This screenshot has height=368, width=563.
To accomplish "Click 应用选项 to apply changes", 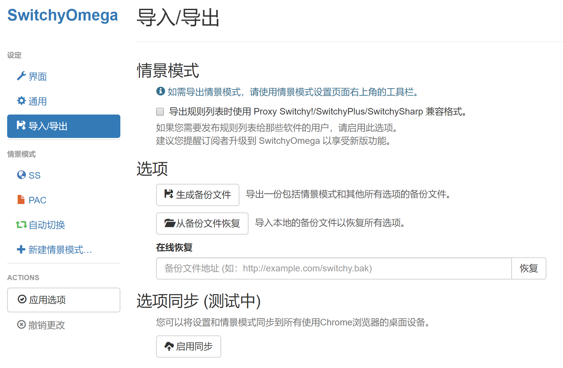I will click(64, 300).
